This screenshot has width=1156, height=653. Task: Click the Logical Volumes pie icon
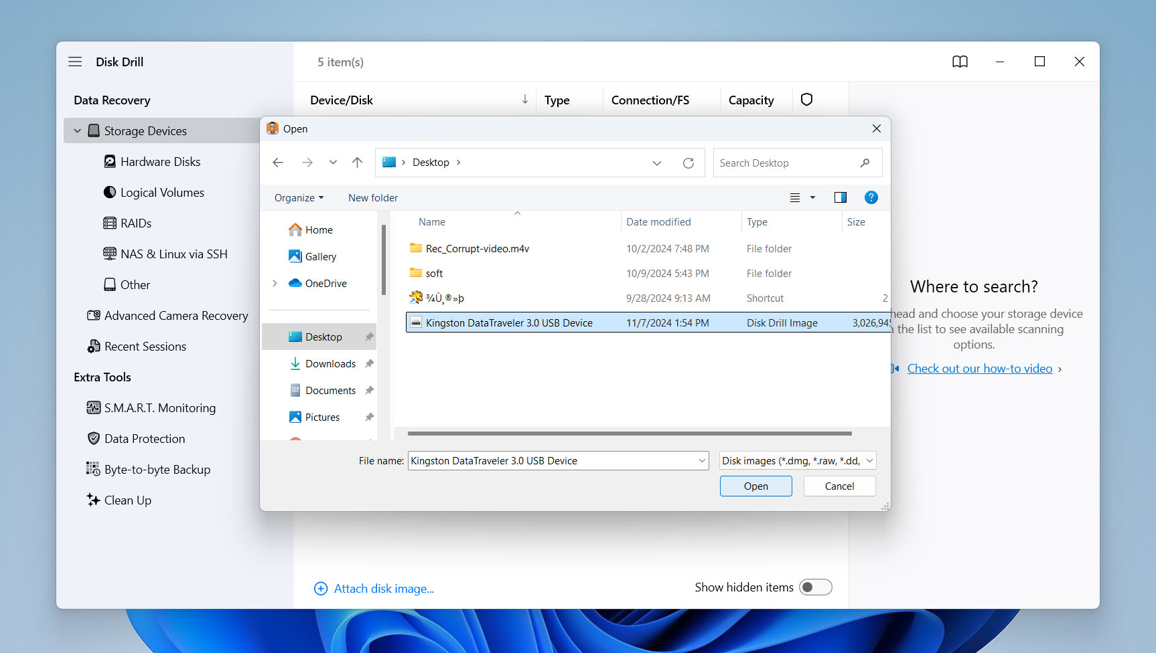[x=110, y=192]
